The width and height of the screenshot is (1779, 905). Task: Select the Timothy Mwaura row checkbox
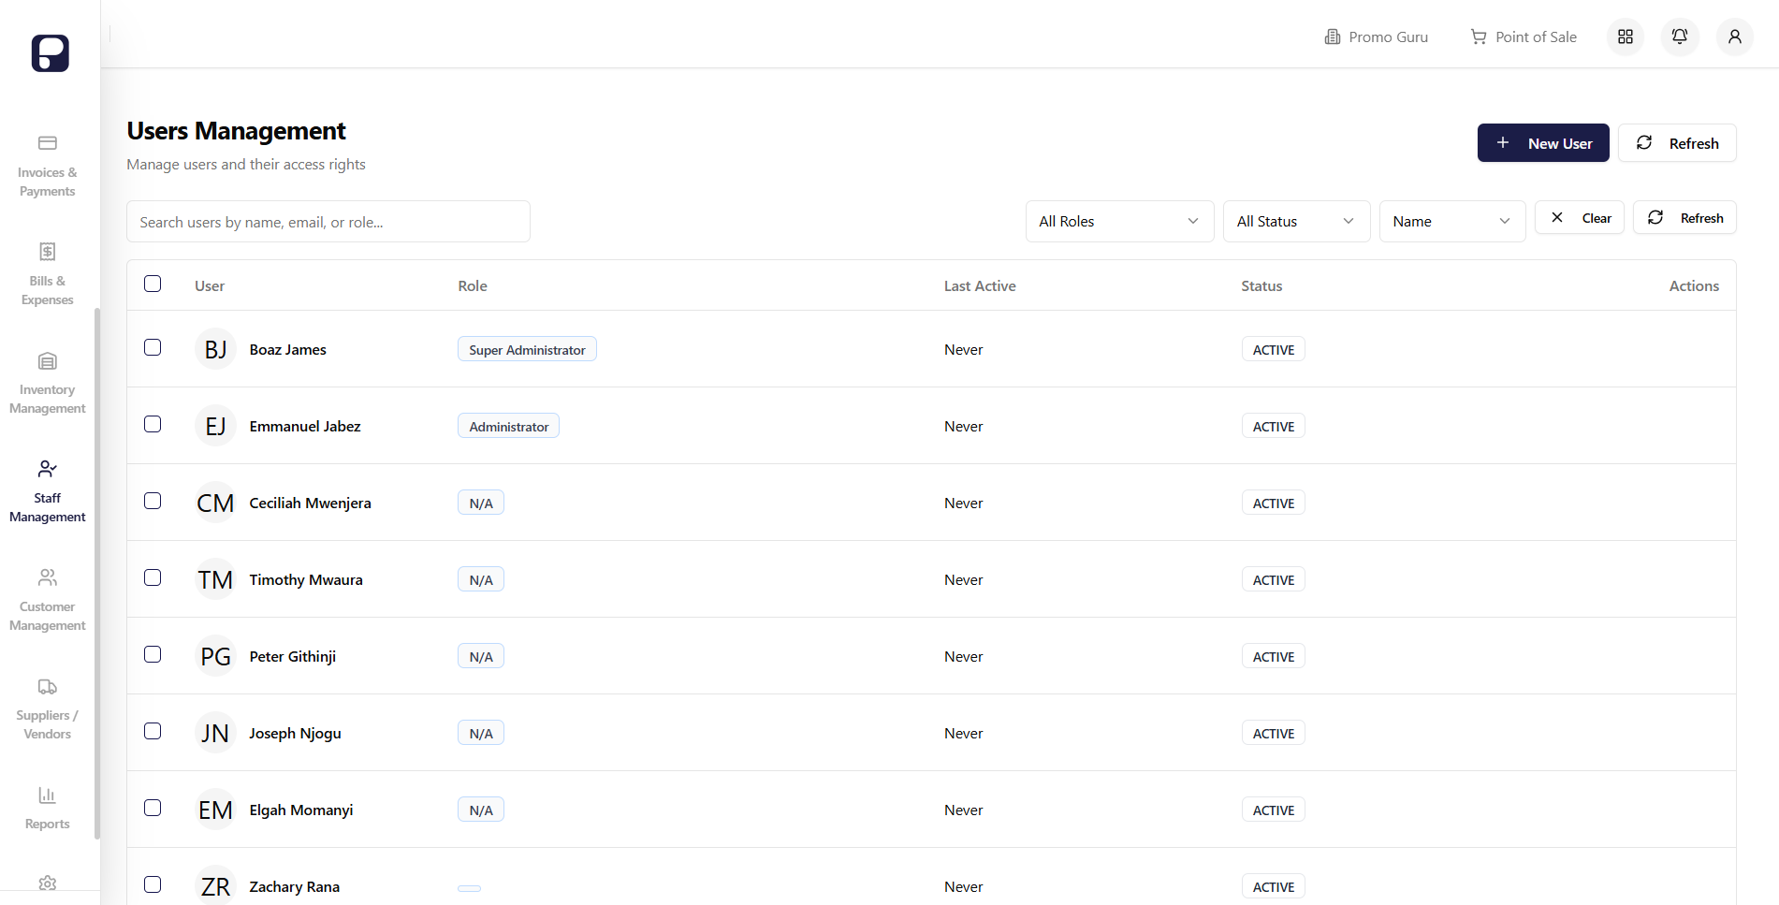153,577
